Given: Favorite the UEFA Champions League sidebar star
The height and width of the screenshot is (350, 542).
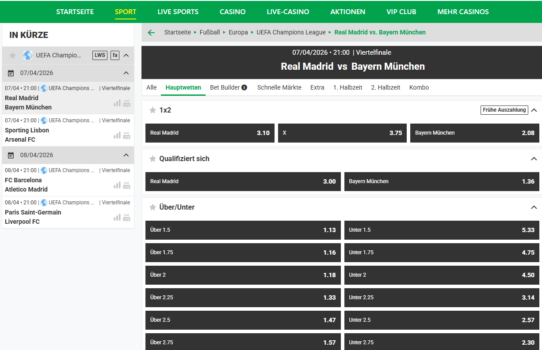Looking at the screenshot, I should 13,55.
